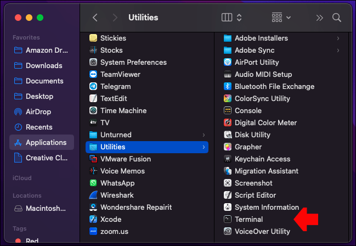Select the Disk Utility icon

[228, 135]
